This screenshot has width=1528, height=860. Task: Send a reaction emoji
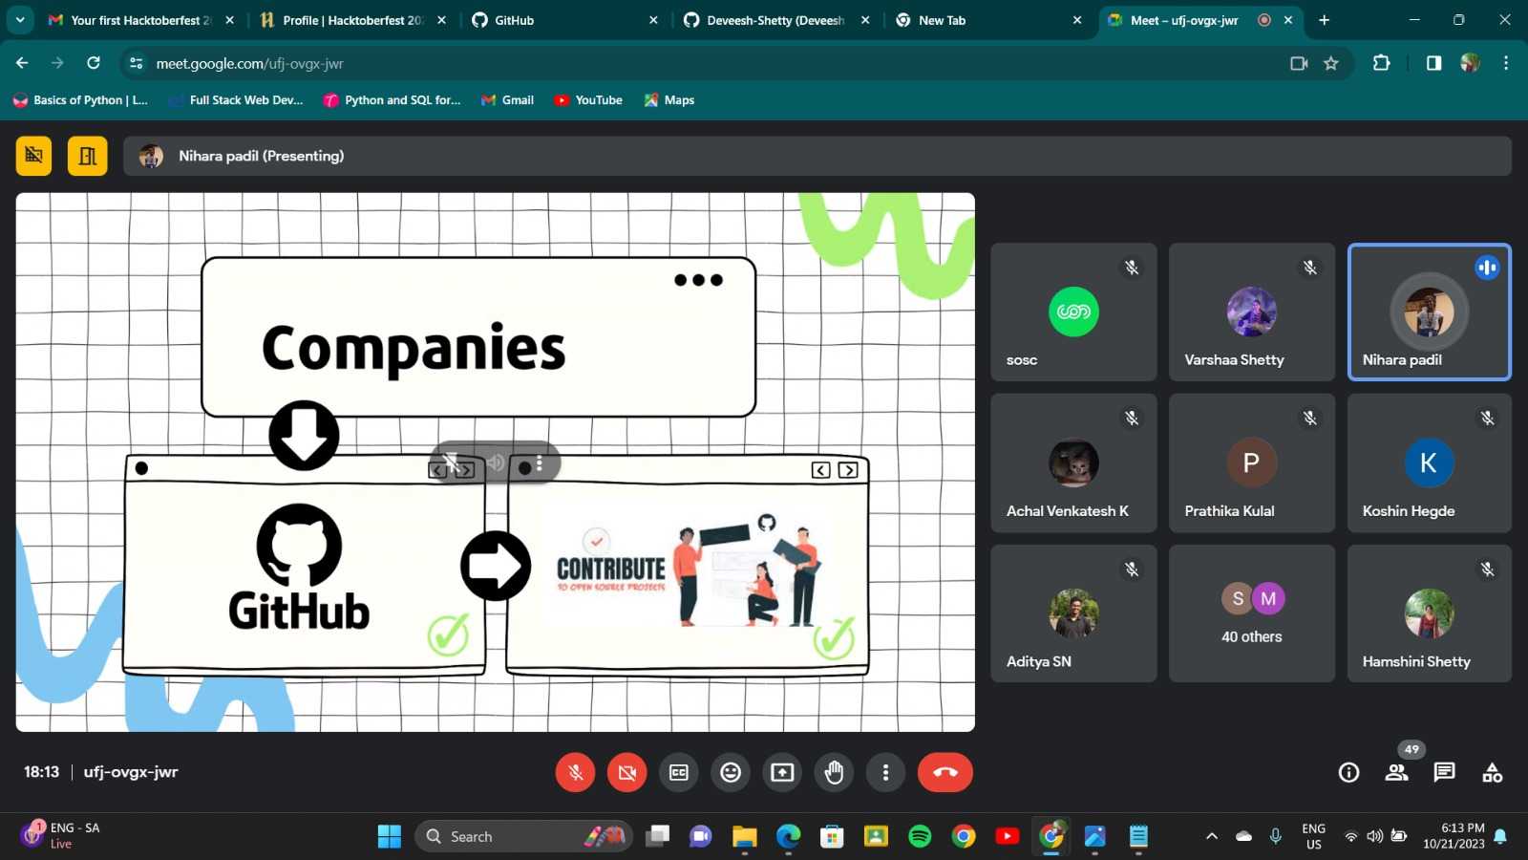(x=731, y=772)
